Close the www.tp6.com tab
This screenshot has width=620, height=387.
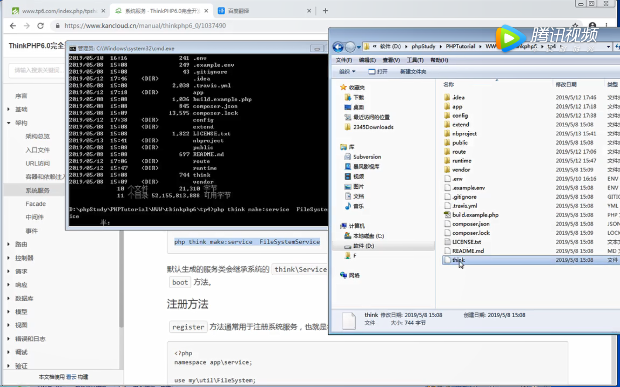pos(103,11)
